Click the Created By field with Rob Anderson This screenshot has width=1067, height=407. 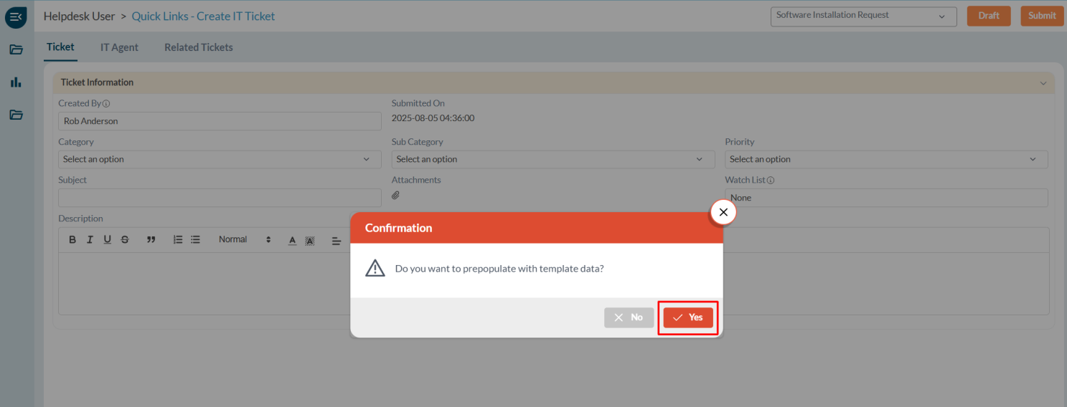pyautogui.click(x=220, y=121)
